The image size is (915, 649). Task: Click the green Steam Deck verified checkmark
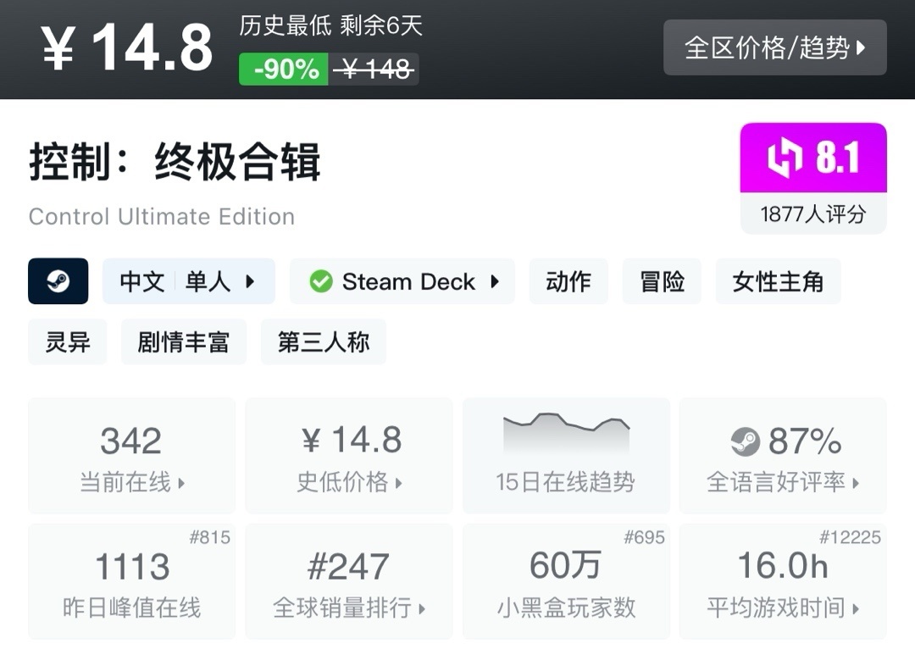pos(321,281)
